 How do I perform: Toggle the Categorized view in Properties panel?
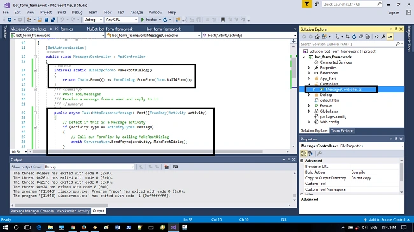(304, 153)
